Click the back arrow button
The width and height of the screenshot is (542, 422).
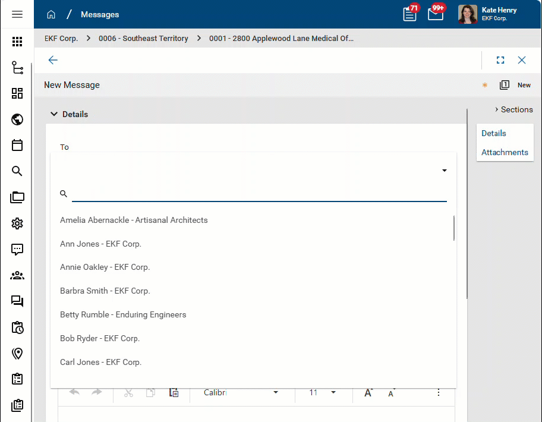click(53, 60)
